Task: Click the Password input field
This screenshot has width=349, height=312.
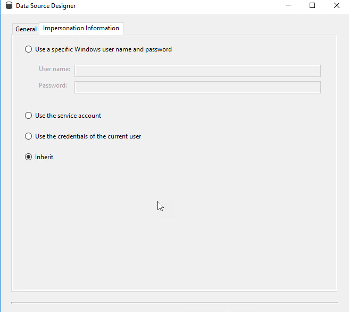Action: tap(197, 87)
